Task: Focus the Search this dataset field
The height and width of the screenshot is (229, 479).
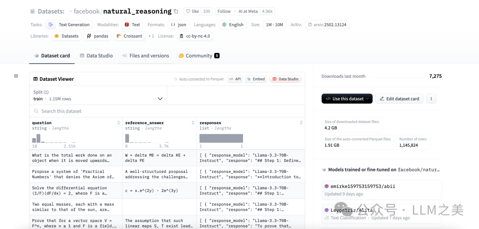Action: tap(167, 111)
